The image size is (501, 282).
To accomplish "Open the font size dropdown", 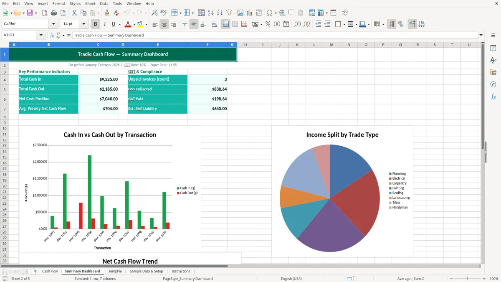I will [x=83, y=24].
